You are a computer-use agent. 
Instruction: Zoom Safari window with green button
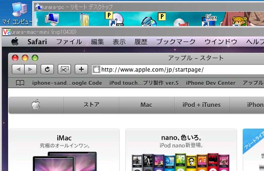pos(35,58)
